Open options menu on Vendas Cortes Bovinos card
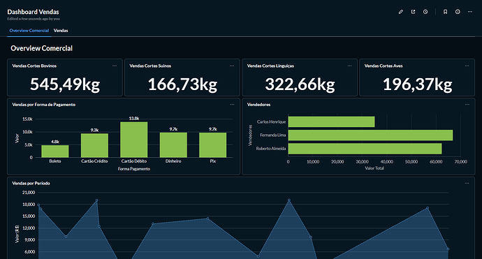This screenshot has width=482, height=259. coord(115,66)
